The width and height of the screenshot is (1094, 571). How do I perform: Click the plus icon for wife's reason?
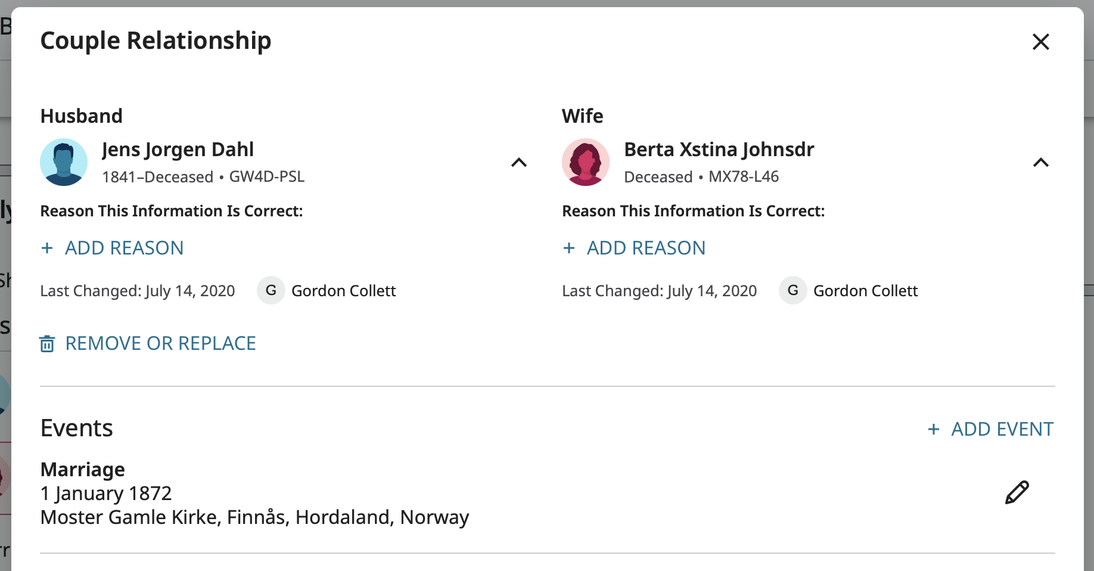569,248
